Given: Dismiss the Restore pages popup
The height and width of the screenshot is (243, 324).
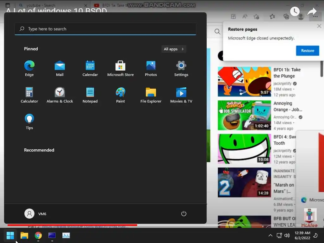Looking at the screenshot, I should (x=319, y=26).
